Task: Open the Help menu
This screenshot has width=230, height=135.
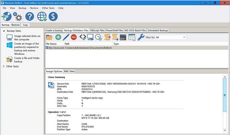Action: click(x=61, y=8)
